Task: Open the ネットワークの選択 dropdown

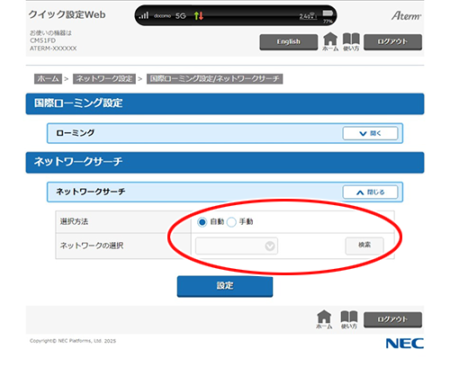Action: [237, 246]
